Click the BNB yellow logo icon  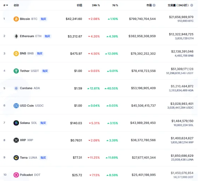tap(16, 53)
